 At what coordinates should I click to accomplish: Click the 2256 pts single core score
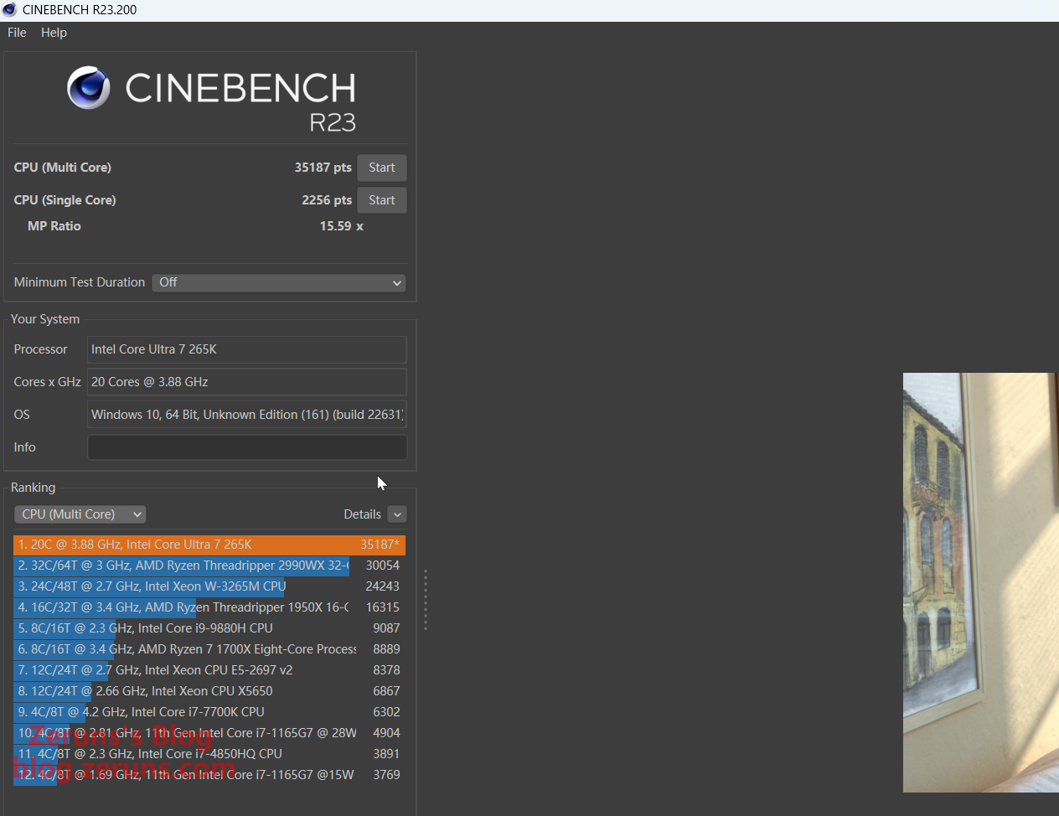click(x=327, y=200)
